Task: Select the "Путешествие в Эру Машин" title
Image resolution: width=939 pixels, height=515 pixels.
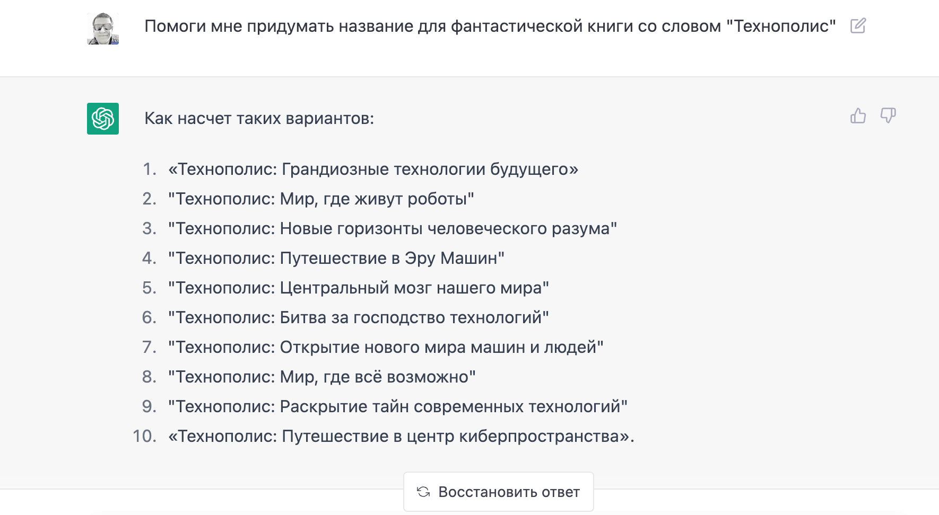Action: (x=336, y=258)
